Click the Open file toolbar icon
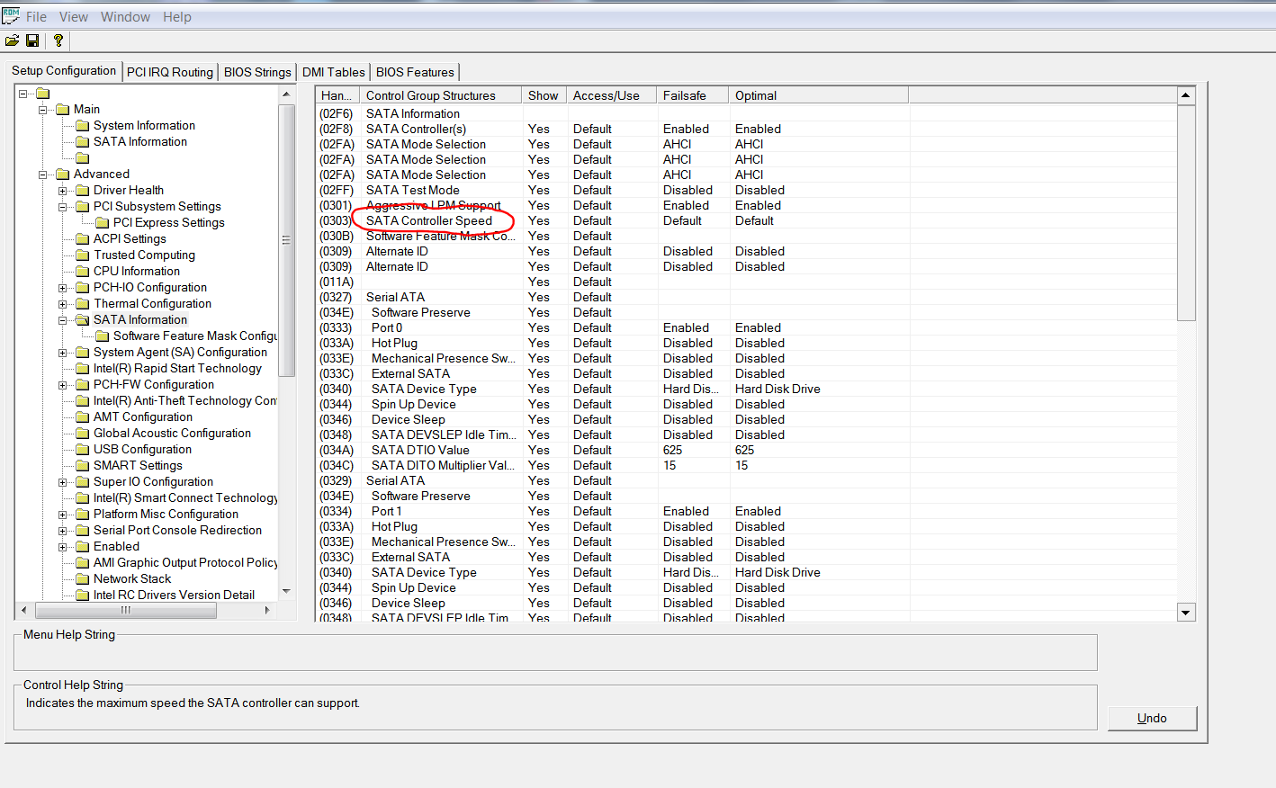Viewport: 1276px width, 788px height. 12,40
